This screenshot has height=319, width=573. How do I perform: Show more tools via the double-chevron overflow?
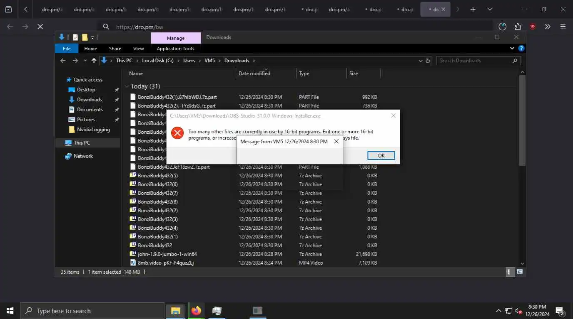point(548,27)
